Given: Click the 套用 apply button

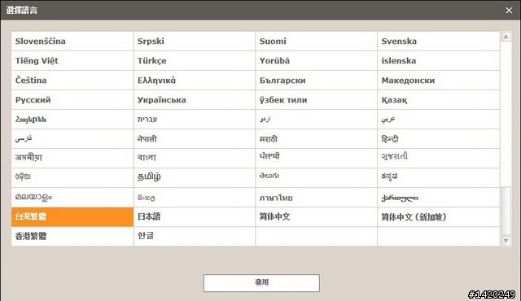Looking at the screenshot, I should pos(261,283).
